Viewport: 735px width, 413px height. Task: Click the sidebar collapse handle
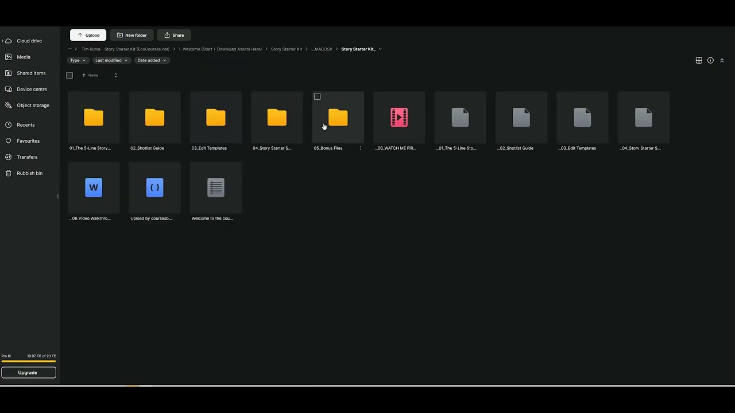click(58, 196)
